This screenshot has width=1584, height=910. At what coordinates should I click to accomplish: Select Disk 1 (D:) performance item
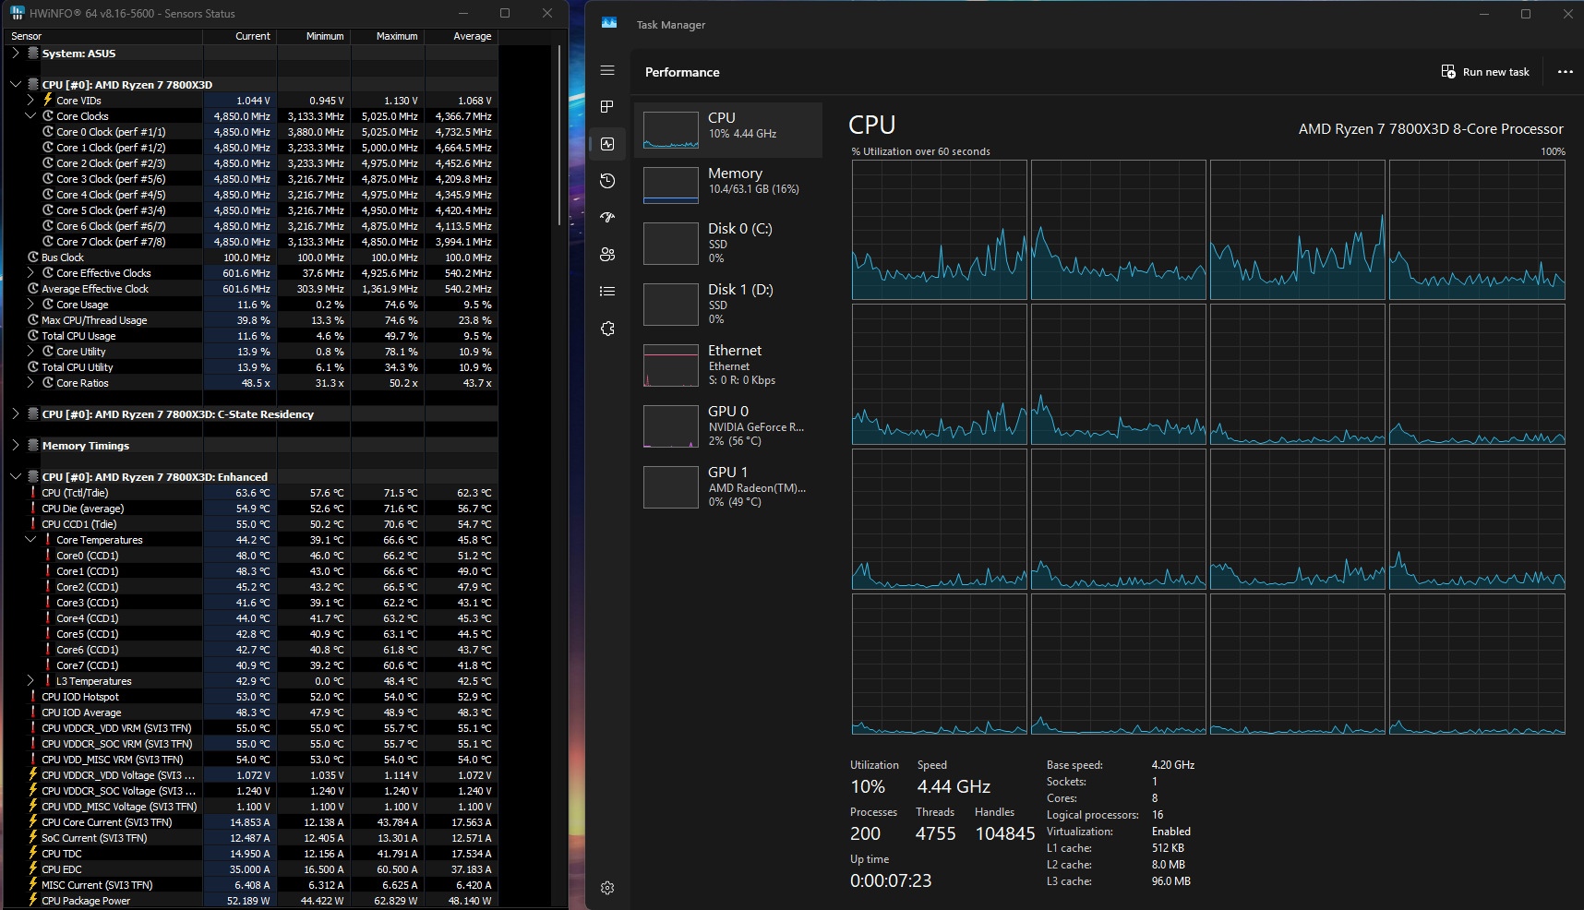(728, 305)
